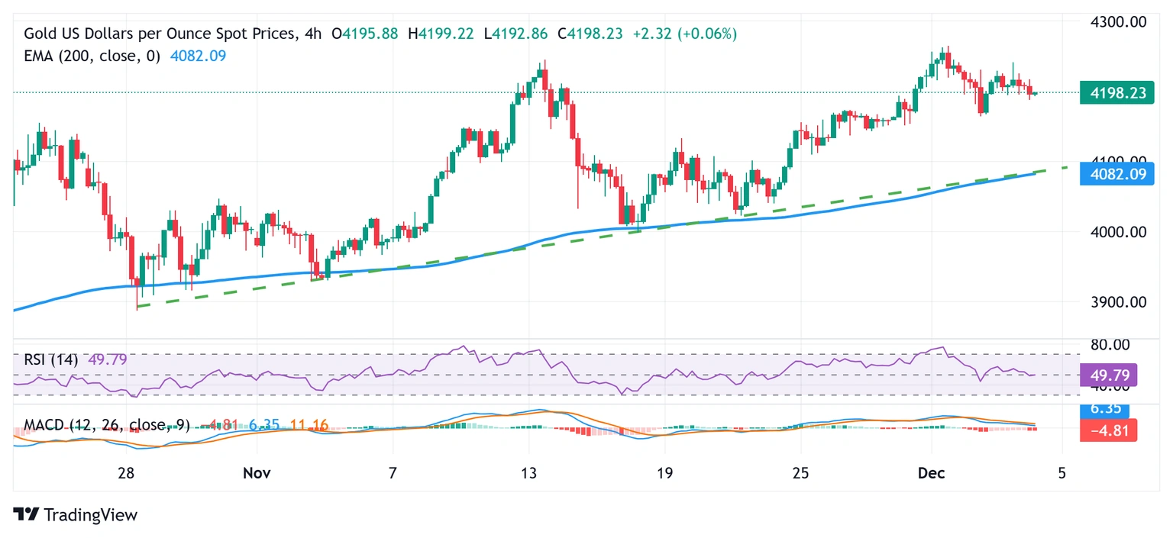Click the RSI (14) indicator label
Image resolution: width=1173 pixels, height=538 pixels.
coord(51,360)
